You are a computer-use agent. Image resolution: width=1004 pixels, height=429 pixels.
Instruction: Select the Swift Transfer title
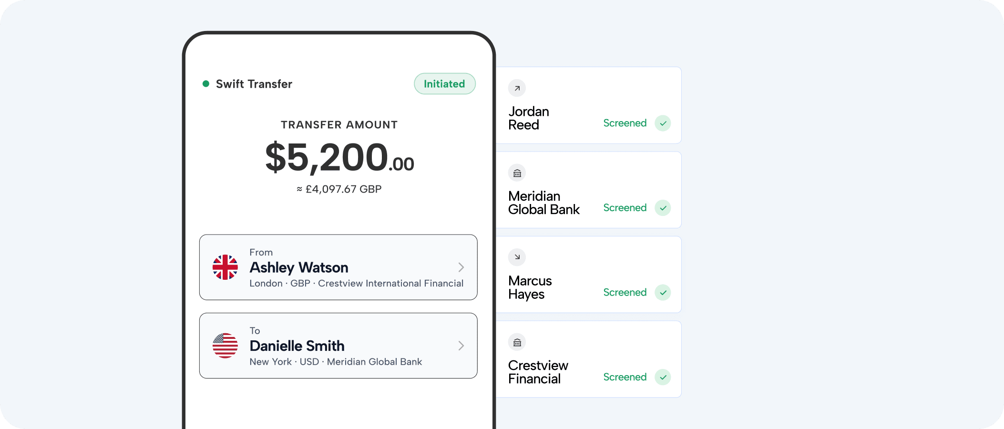254,84
